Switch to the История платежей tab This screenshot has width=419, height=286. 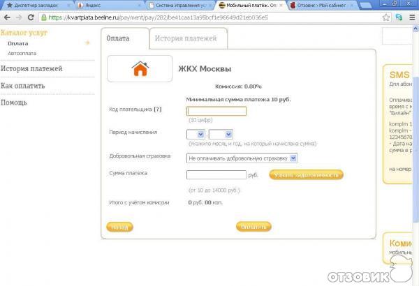click(x=186, y=38)
